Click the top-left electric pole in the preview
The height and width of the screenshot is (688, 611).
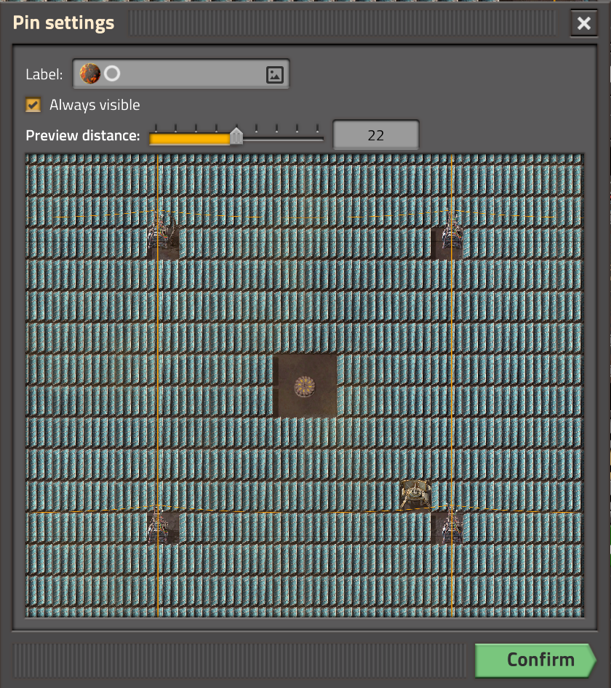(x=161, y=236)
